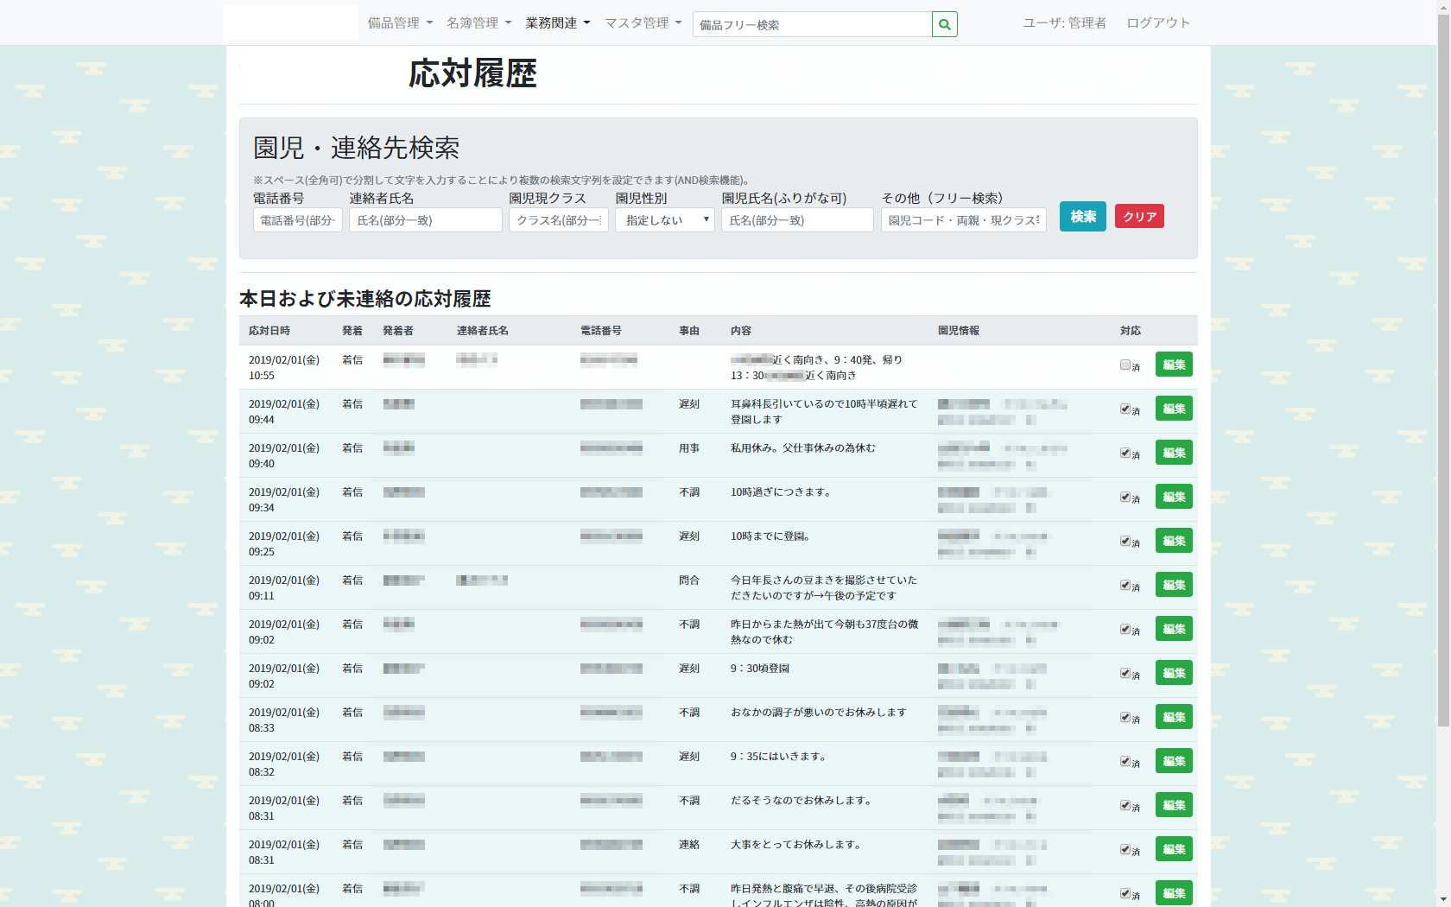Toggle the 済 checkbox for the 08:33 entry
This screenshot has height=907, width=1451.
tap(1125, 717)
